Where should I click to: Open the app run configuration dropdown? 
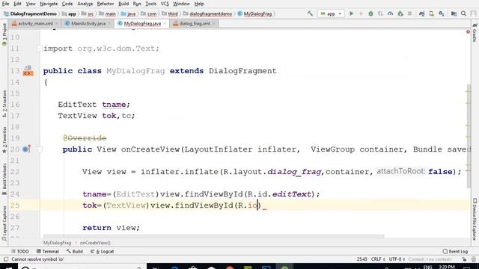(x=331, y=13)
